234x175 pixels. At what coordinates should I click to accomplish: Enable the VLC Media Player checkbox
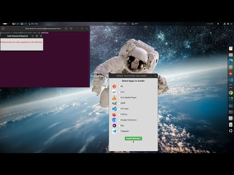[119, 98]
